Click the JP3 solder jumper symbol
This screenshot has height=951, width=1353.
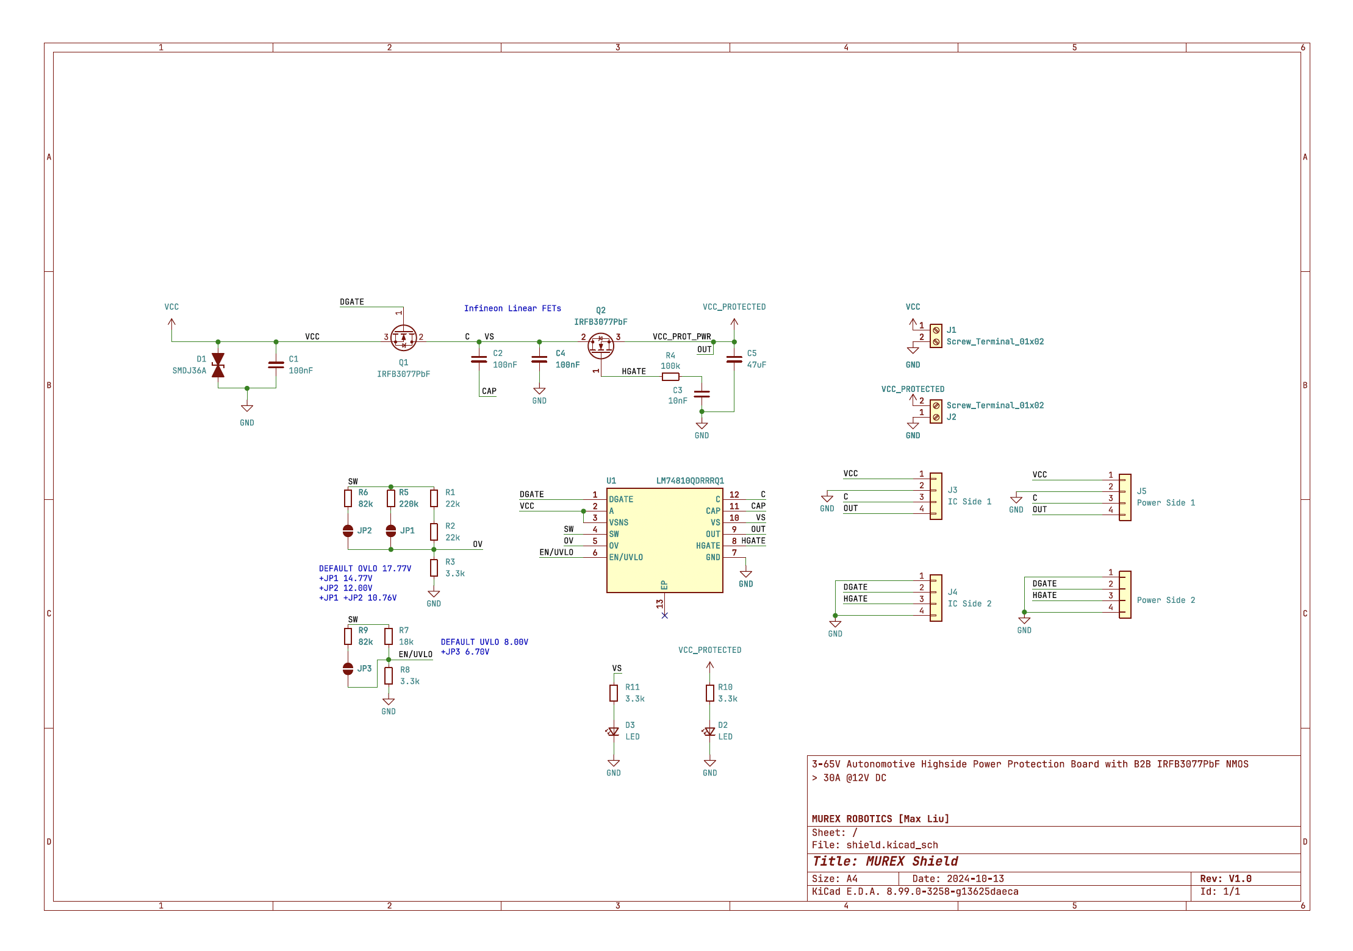(348, 669)
